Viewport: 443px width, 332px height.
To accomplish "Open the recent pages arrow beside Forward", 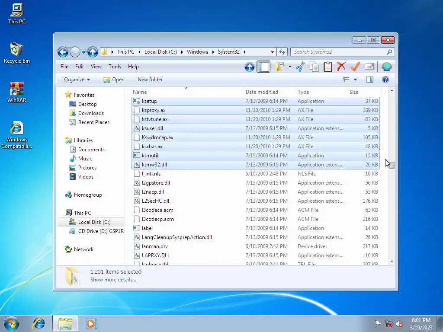I will point(83,52).
